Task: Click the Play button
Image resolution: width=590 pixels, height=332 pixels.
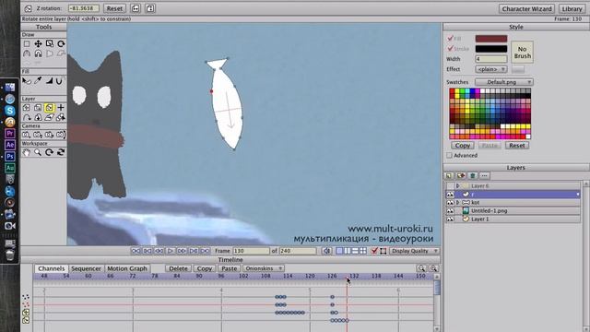Action: [x=171, y=251]
